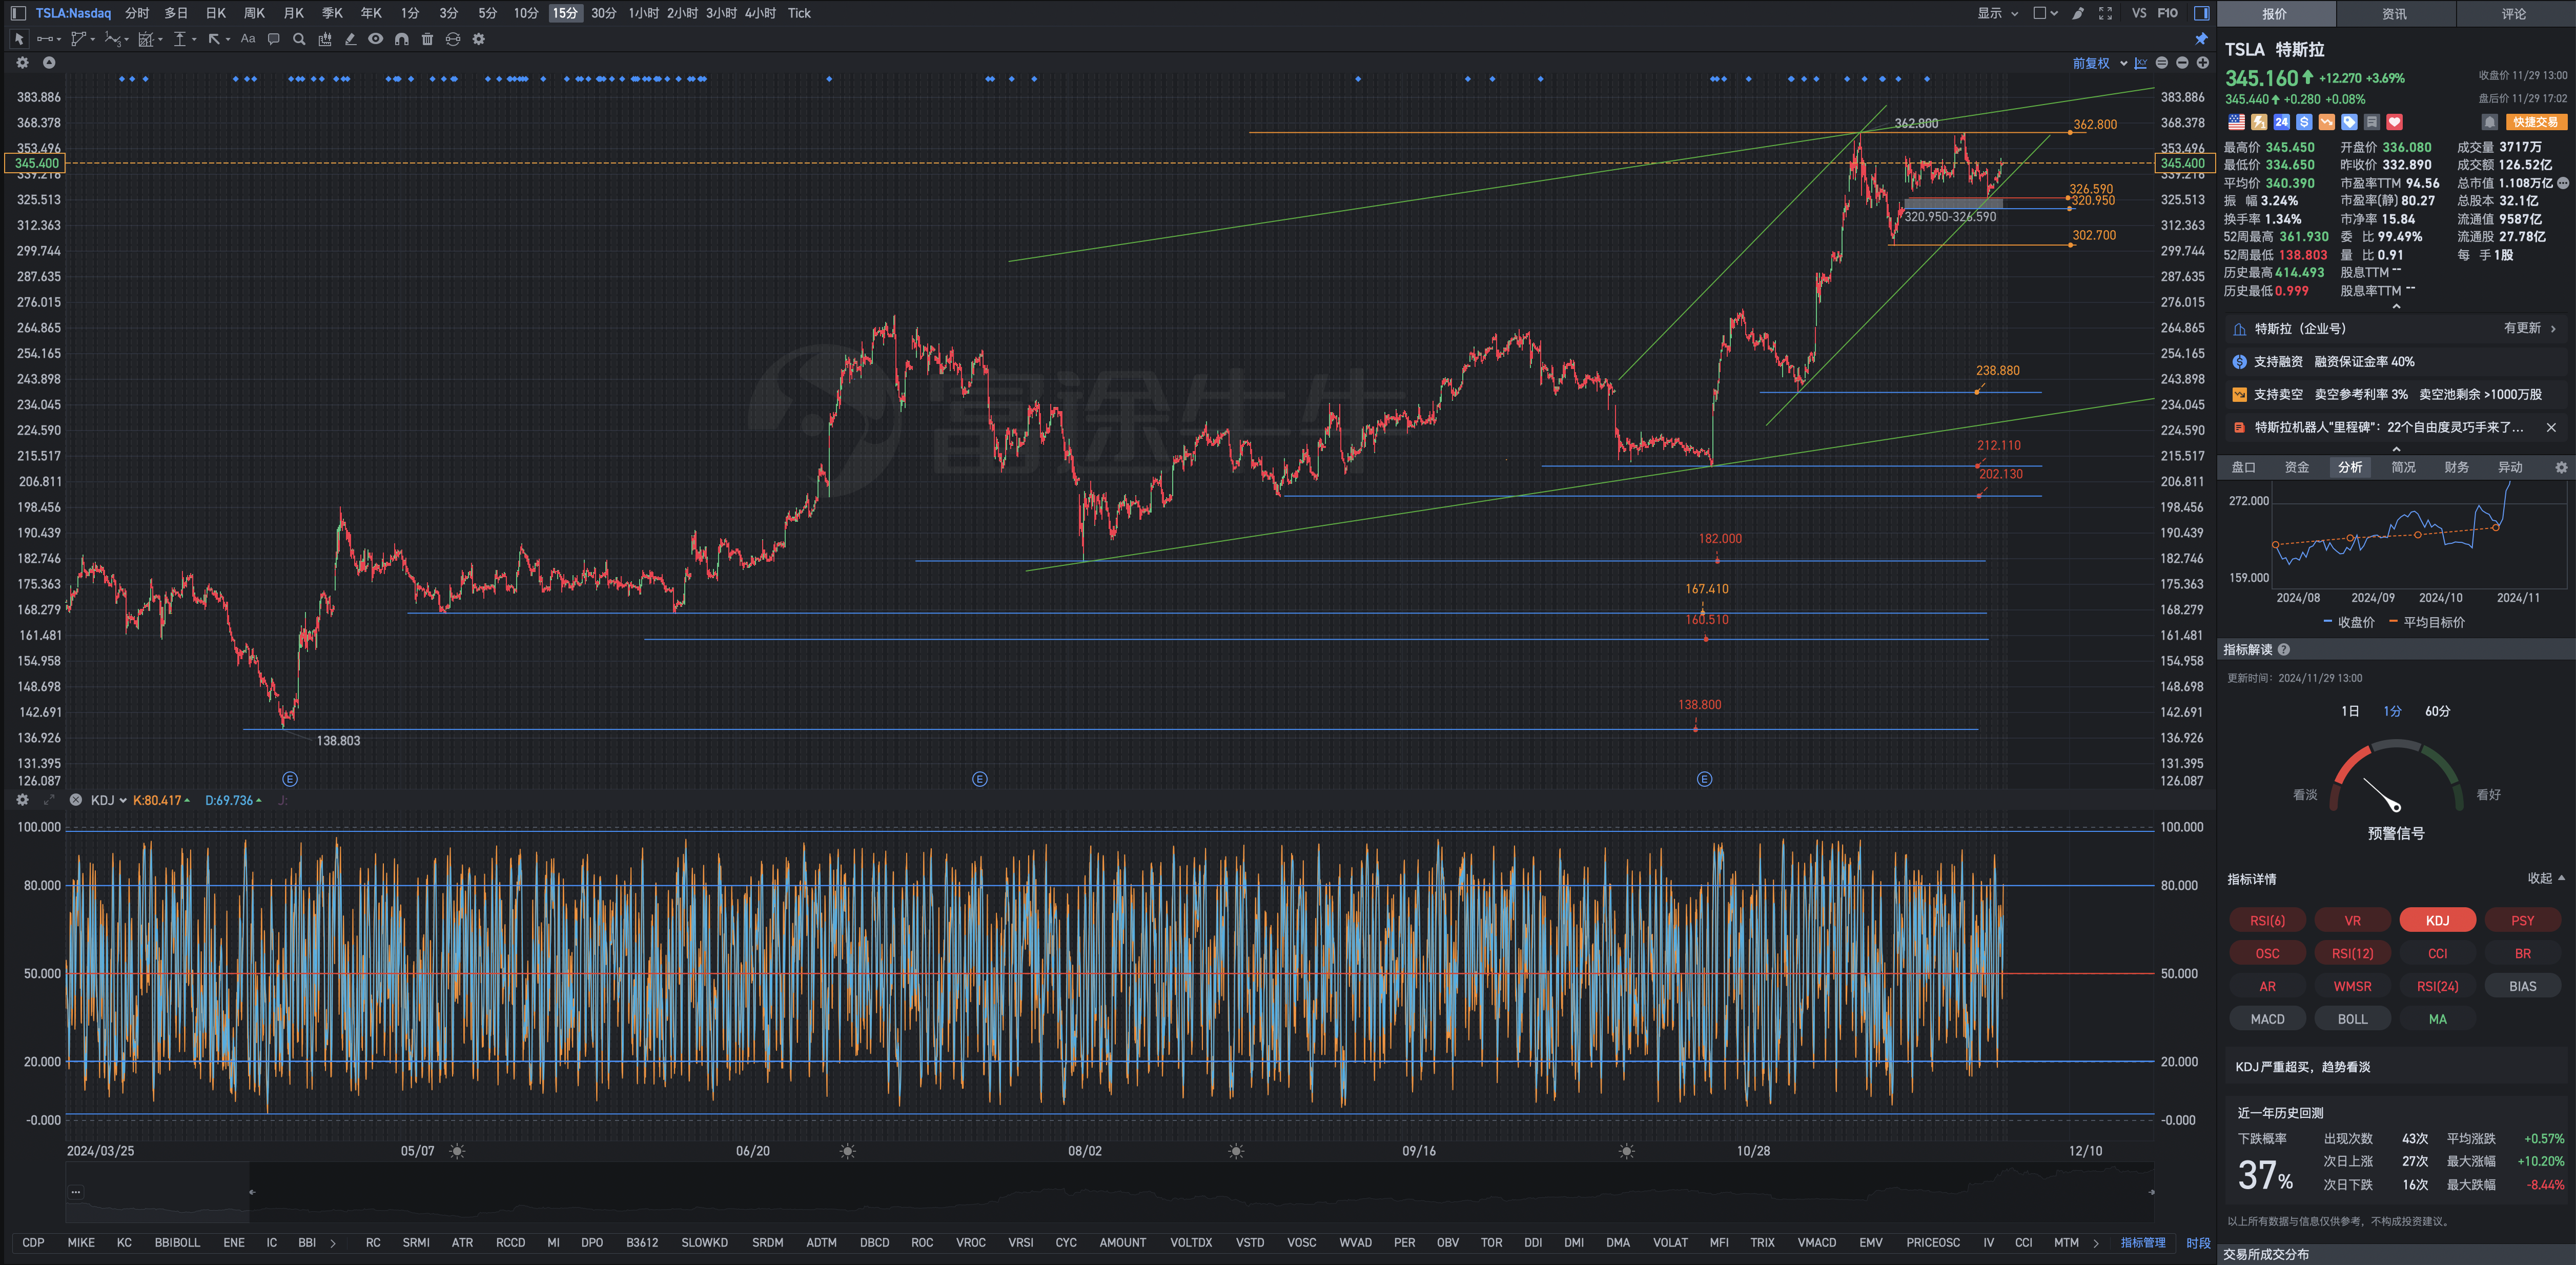This screenshot has width=2576, height=1265.
Task: Select the cursor pointer drawing tool
Action: (19, 39)
